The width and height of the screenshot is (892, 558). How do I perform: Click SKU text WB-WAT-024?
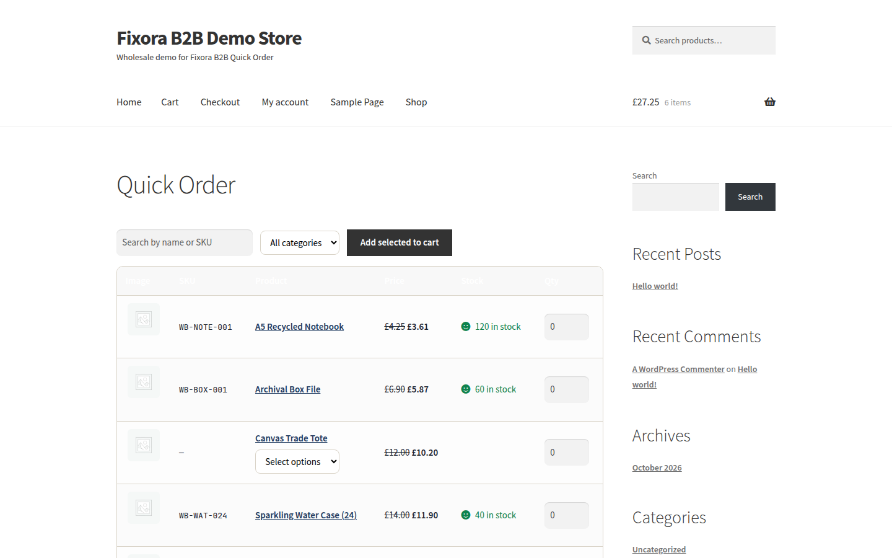click(x=203, y=515)
